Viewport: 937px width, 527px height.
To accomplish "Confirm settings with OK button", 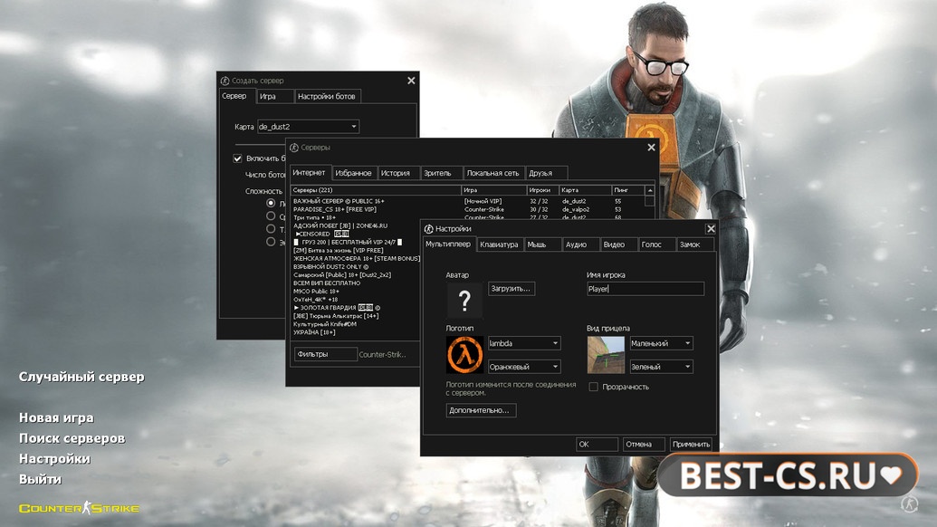I will [597, 444].
